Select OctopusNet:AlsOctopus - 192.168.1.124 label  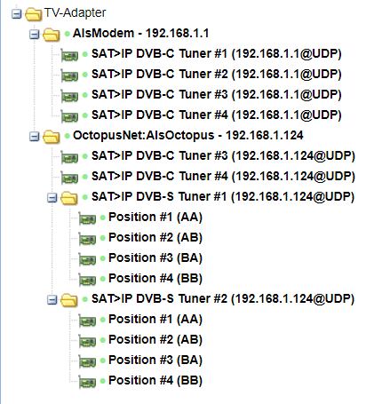click(x=188, y=135)
